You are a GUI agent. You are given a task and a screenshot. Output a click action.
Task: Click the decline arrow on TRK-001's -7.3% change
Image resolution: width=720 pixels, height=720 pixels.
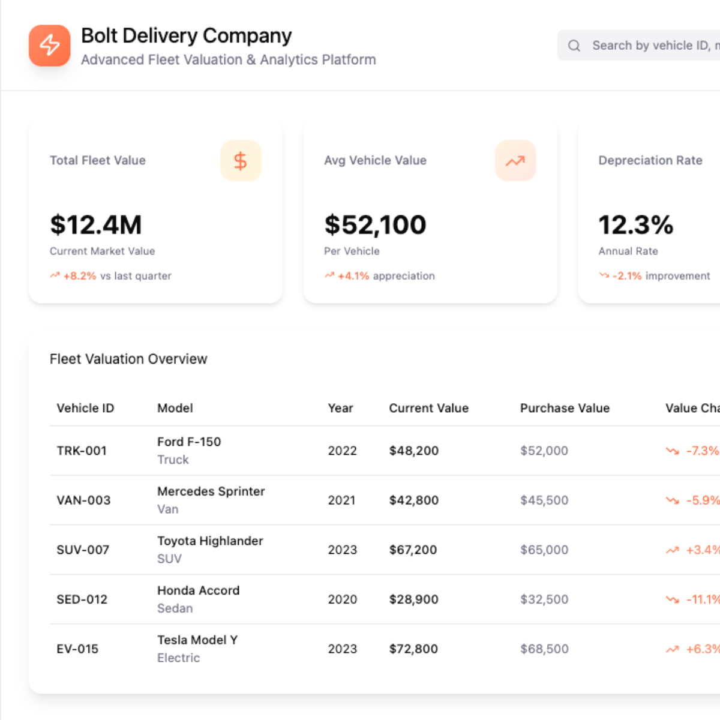[x=673, y=451]
